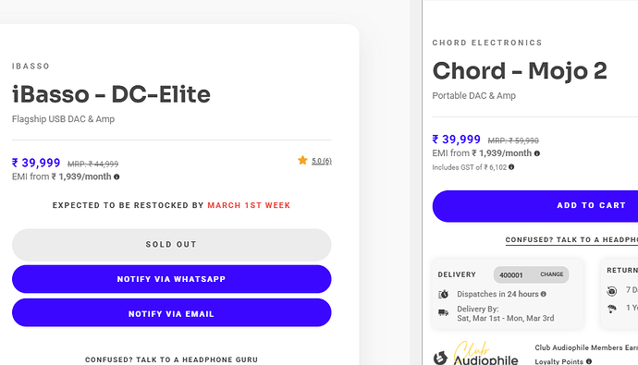Change the delivery pincode 400001
This screenshot has width=638, height=365.
point(552,274)
